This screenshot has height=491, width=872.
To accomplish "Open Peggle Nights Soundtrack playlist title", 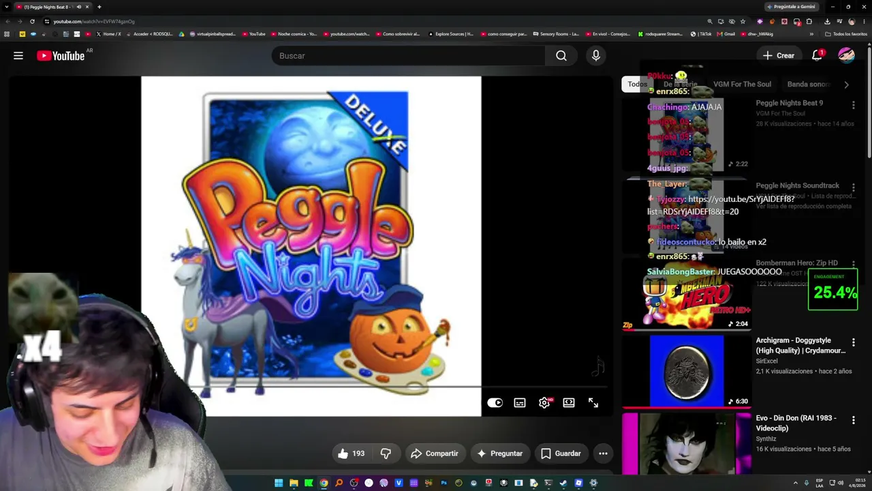I will 797,185.
